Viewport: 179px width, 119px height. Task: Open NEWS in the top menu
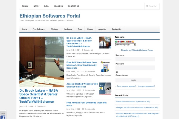36,6
